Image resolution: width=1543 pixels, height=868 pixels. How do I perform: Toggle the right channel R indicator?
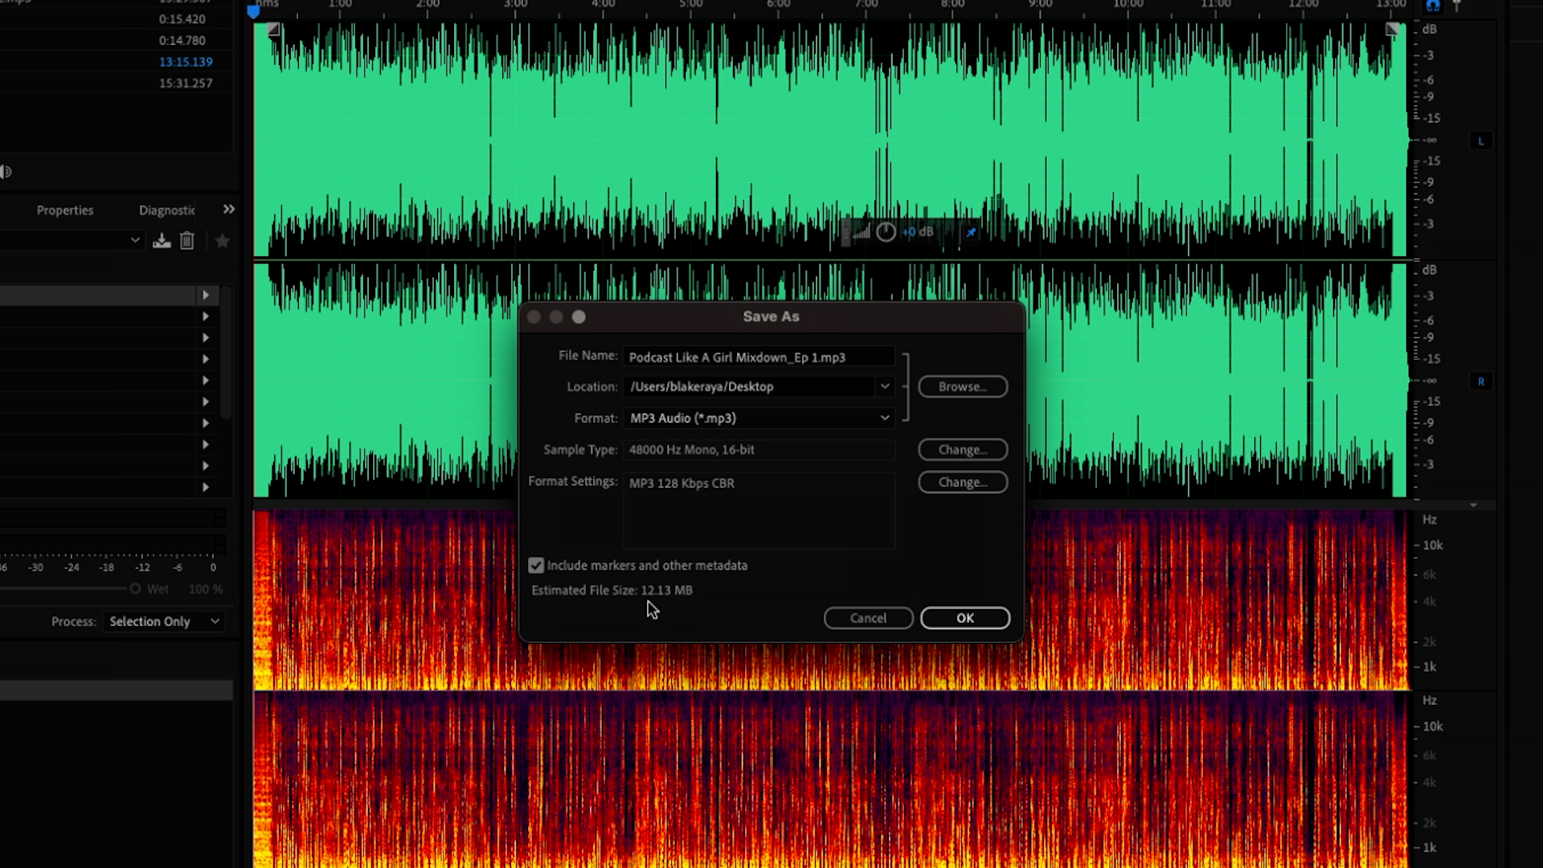click(1483, 381)
